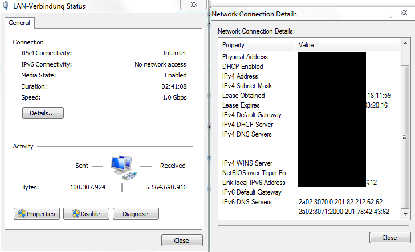
Task: Click the LAN-Verbindung Status title bar network icon
Action: coord(6,6)
